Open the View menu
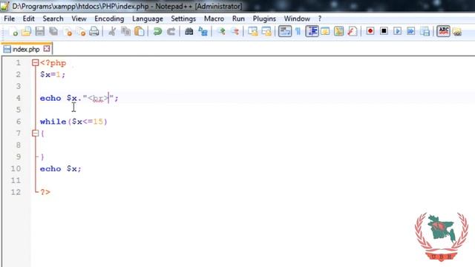The height and width of the screenshot is (267, 475). pyautogui.click(x=79, y=19)
